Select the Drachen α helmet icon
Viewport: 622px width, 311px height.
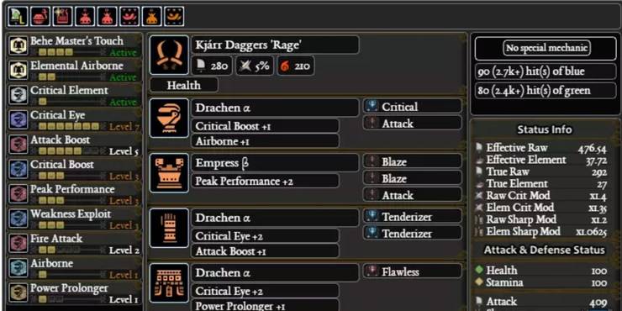click(x=169, y=118)
